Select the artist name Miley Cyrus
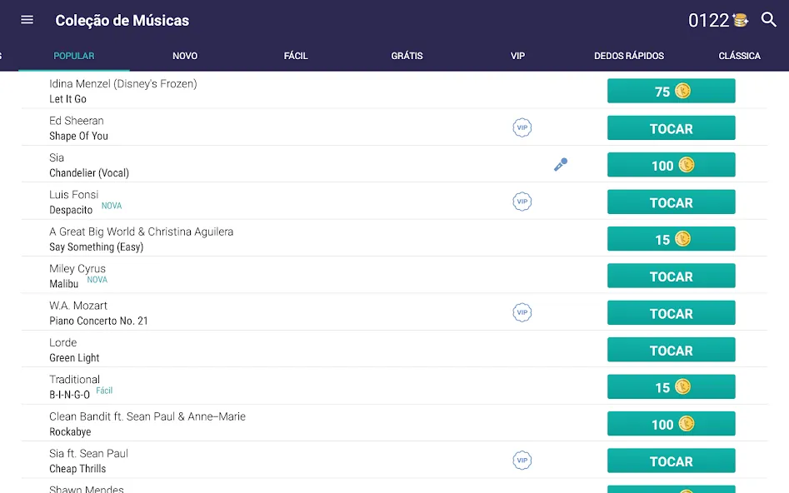Screen dimensions: 789x493 coord(77,269)
